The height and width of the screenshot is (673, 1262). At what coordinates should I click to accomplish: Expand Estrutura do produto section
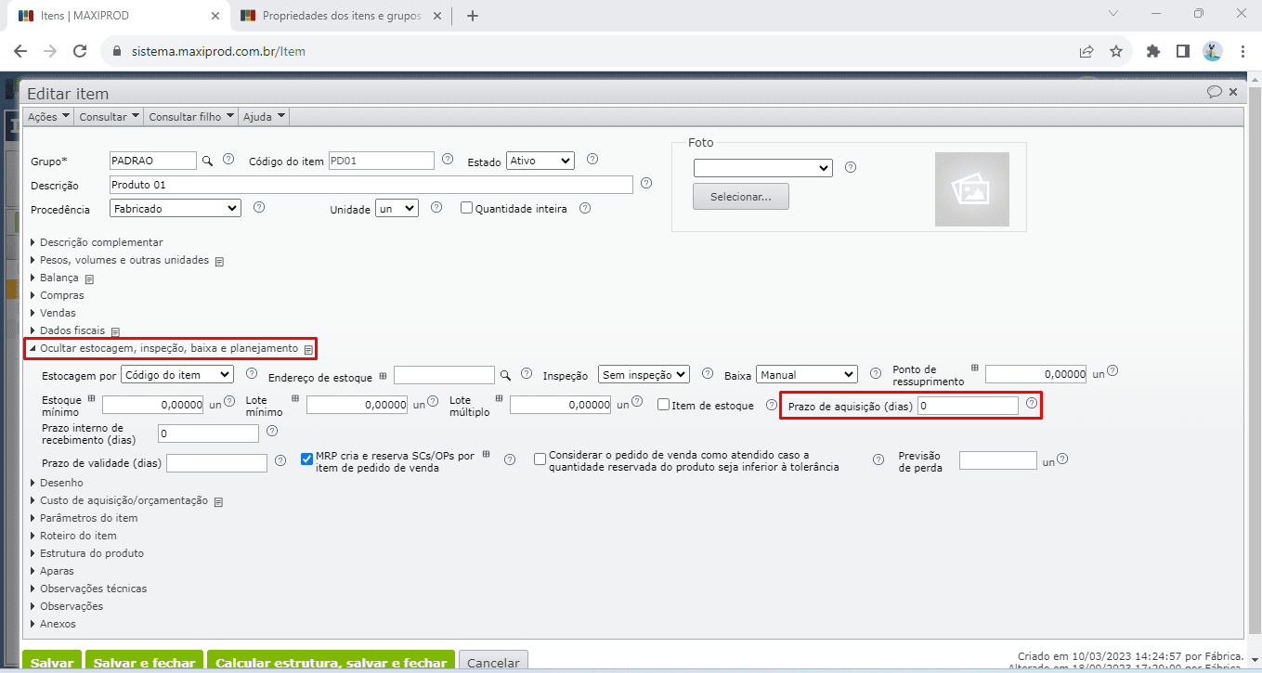point(87,553)
